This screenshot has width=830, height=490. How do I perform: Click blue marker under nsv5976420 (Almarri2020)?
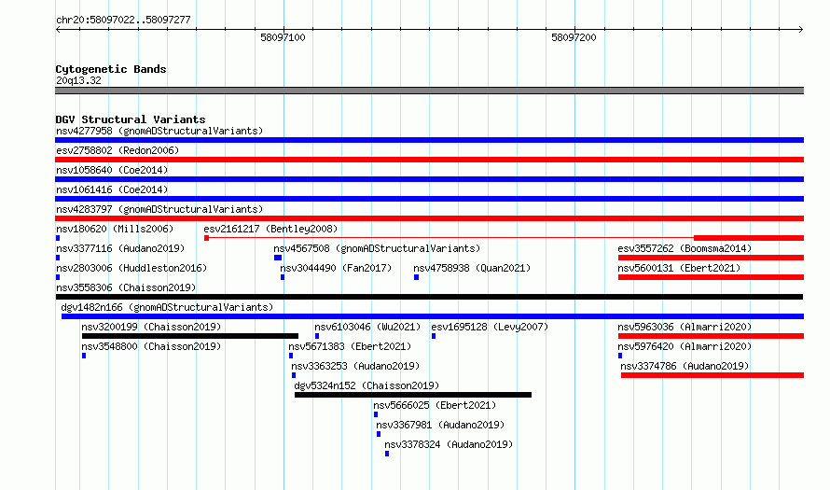pyautogui.click(x=620, y=356)
